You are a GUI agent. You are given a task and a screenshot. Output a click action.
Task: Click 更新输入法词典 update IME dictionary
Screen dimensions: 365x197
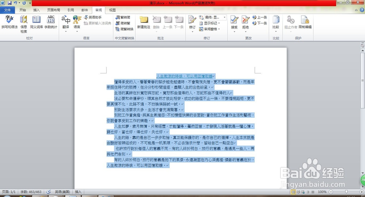click(x=97, y=23)
